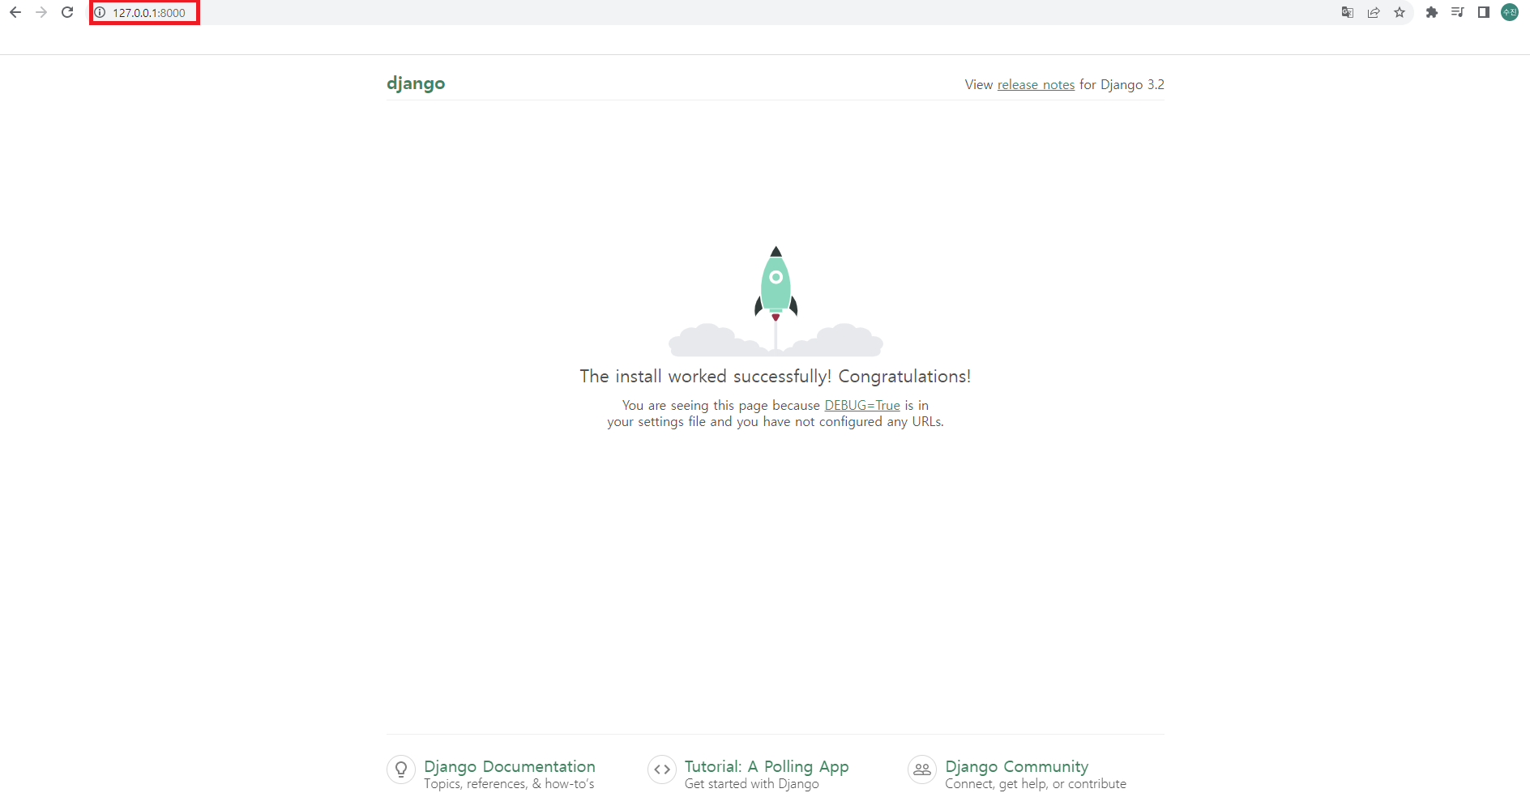1530x810 pixels.
Task: Click 'Get started with Django' text
Action: coord(752,784)
